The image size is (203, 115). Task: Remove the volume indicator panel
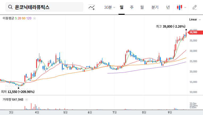coord(27,100)
